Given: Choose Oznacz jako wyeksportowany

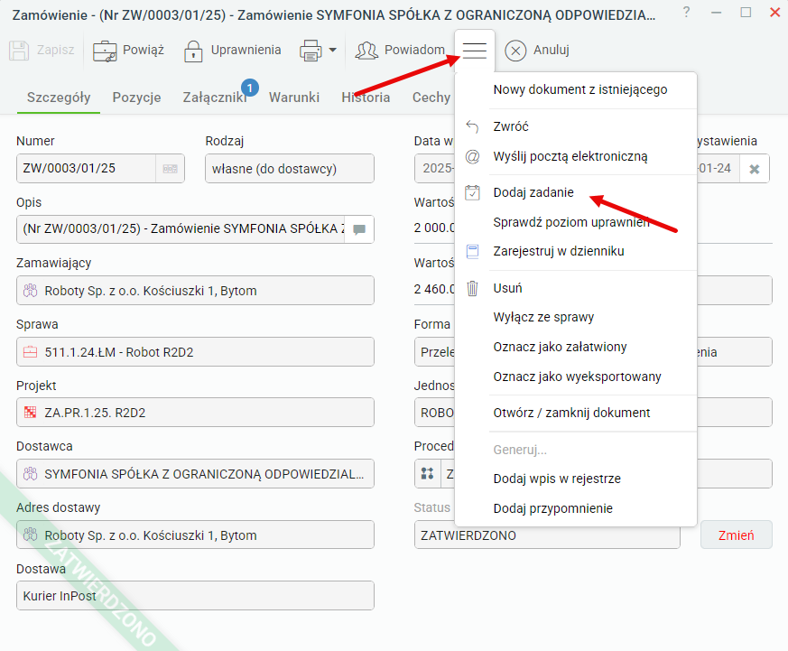Looking at the screenshot, I should 576,377.
